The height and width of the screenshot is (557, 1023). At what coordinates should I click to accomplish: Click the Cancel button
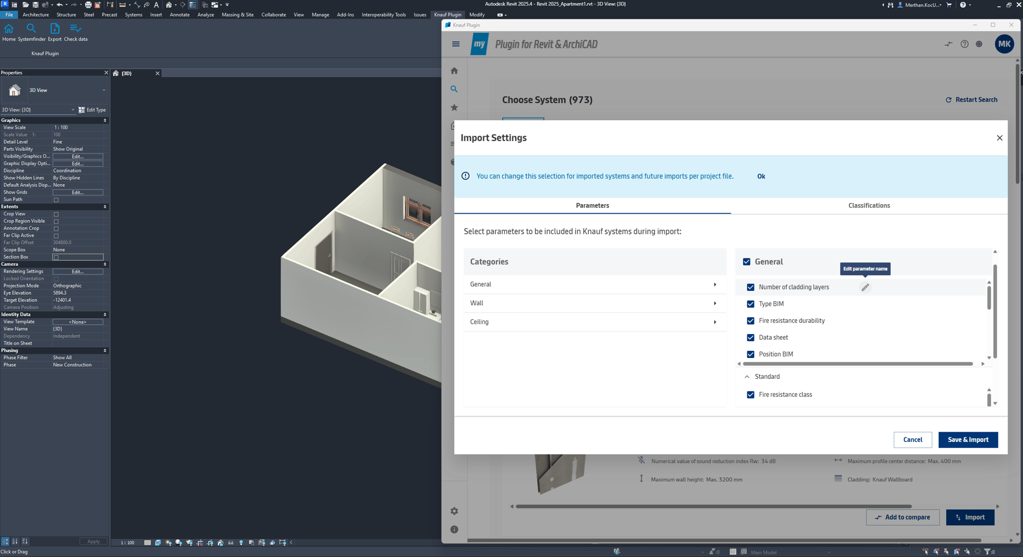point(912,440)
